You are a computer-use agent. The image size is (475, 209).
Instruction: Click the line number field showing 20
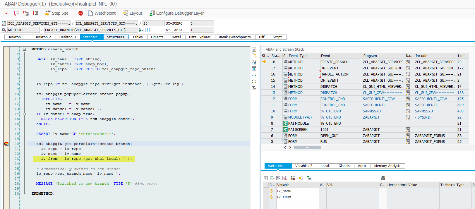[153, 23]
